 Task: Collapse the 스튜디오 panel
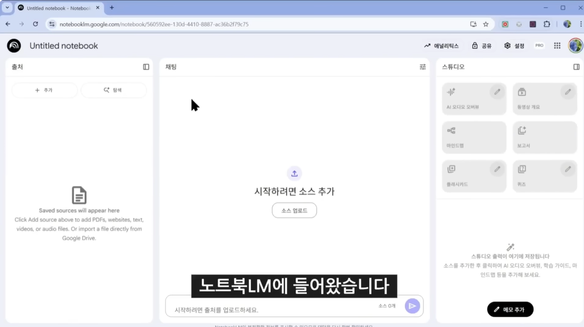576,67
